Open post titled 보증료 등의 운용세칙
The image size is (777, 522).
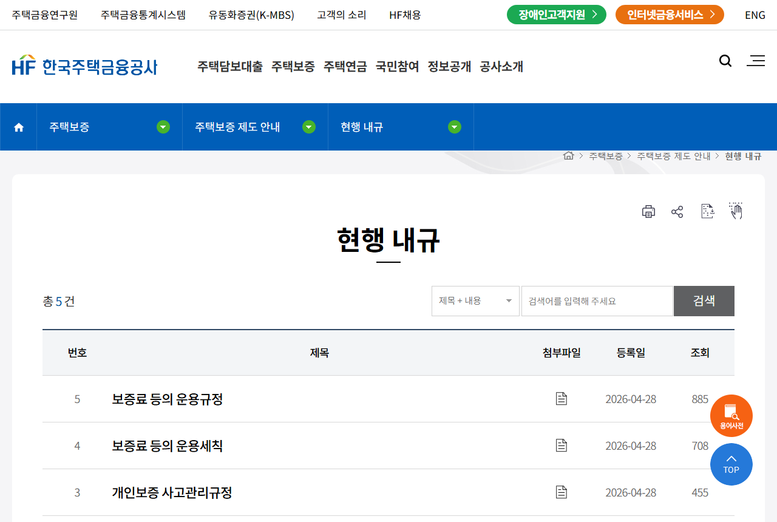(168, 446)
